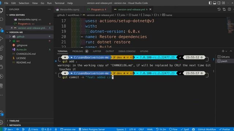This screenshot has height=131, width=234.
Task: Click workflows in the breadcrumb path
Action: pyautogui.click(x=73, y=15)
